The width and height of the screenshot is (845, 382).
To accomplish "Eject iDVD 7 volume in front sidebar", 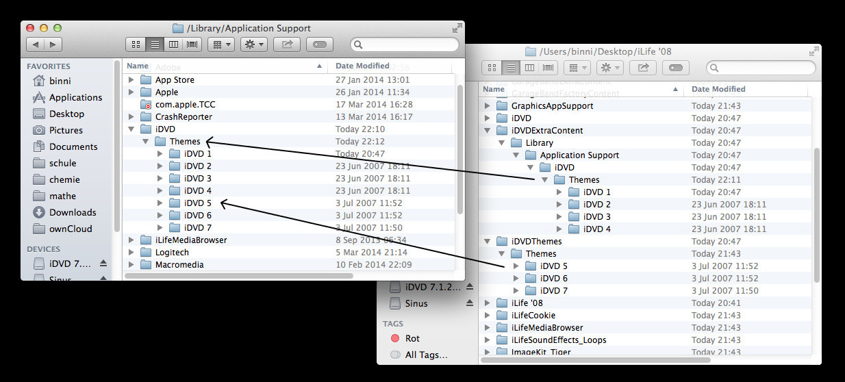I will point(103,263).
